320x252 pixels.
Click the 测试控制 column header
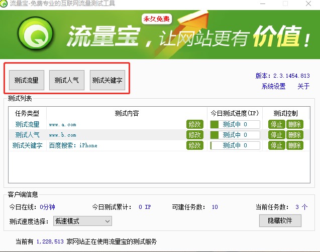286,113
